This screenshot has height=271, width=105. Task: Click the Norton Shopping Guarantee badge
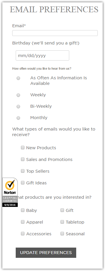[10, 192]
